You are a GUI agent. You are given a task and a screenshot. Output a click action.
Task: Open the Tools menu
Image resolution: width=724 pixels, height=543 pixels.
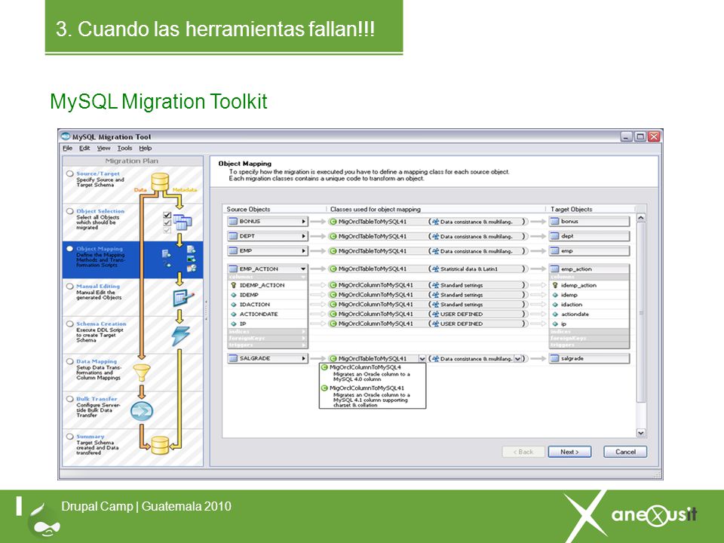(x=124, y=149)
